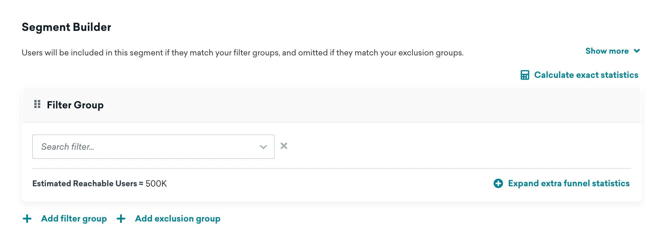Click the Filter Group drag handle icon
662x249 pixels.
(37, 104)
